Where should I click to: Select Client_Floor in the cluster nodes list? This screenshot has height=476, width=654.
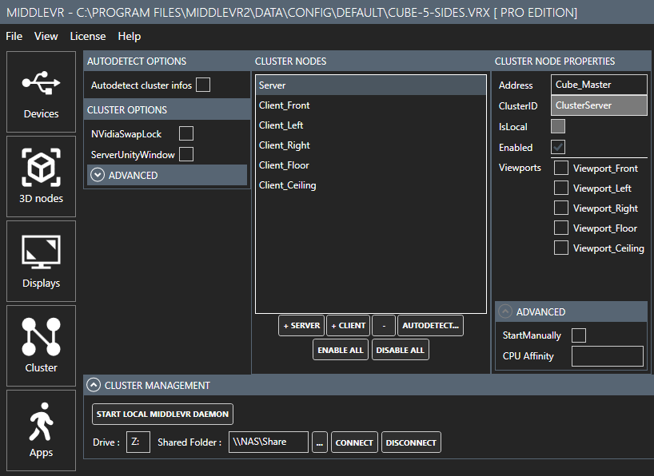pyautogui.click(x=284, y=165)
